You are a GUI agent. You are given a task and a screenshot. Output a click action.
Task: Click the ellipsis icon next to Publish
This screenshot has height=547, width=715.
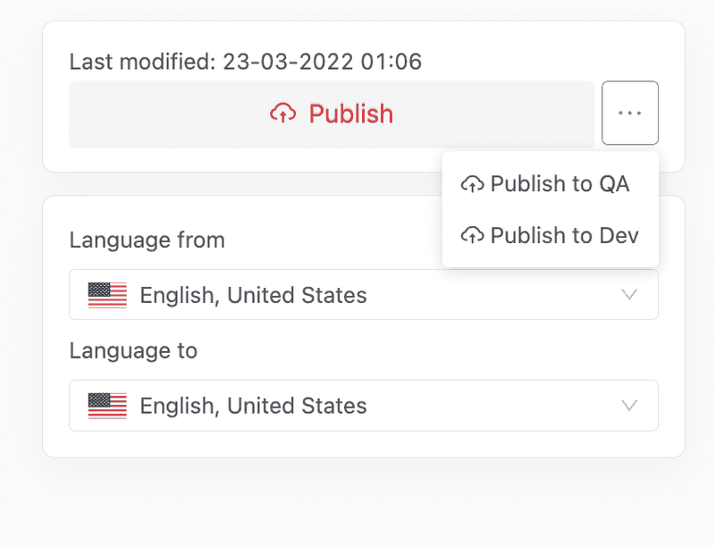pyautogui.click(x=630, y=113)
